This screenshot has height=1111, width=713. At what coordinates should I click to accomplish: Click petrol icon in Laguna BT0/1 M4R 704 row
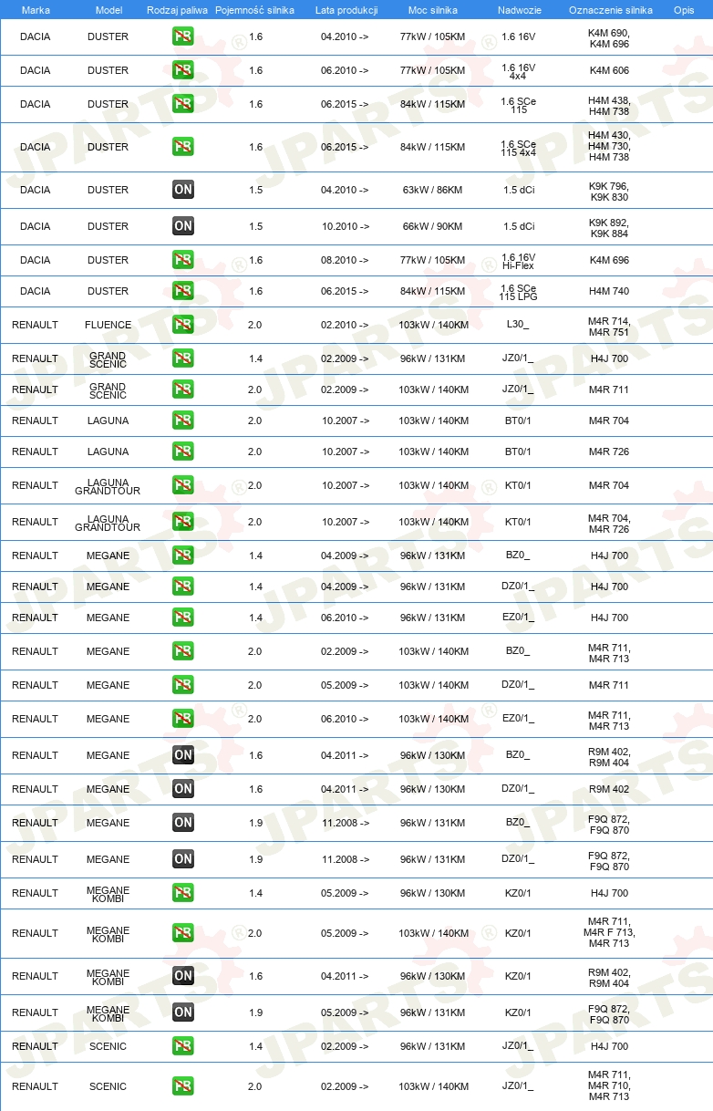pyautogui.click(x=183, y=421)
